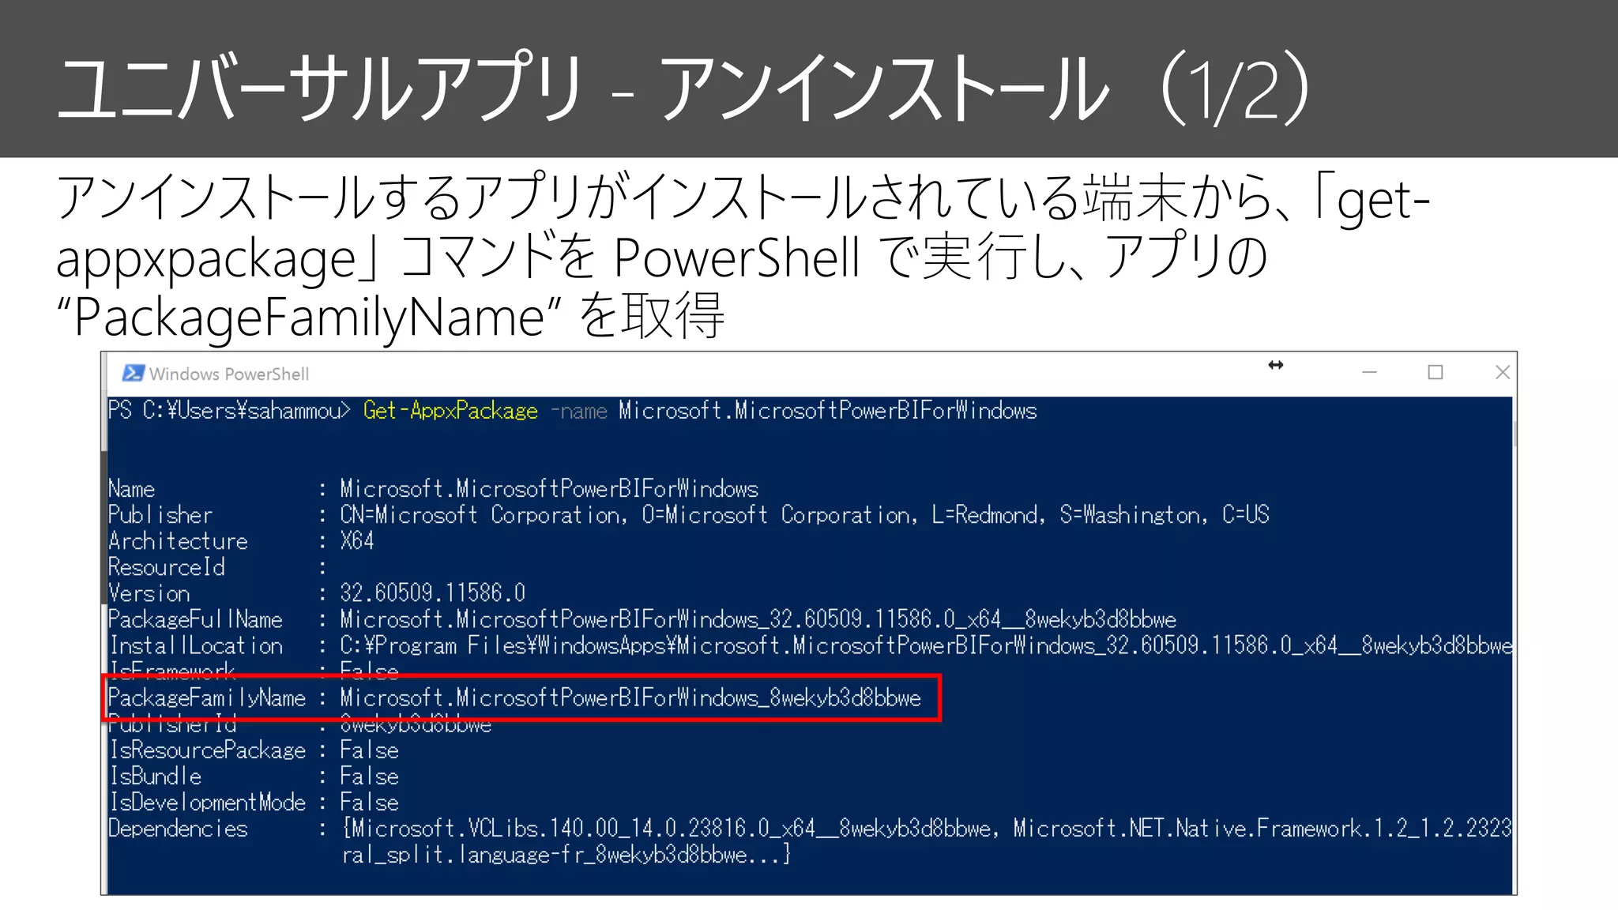Close the Windows PowerShell window
Viewport: 1618px width, 910px height.
(x=1502, y=372)
